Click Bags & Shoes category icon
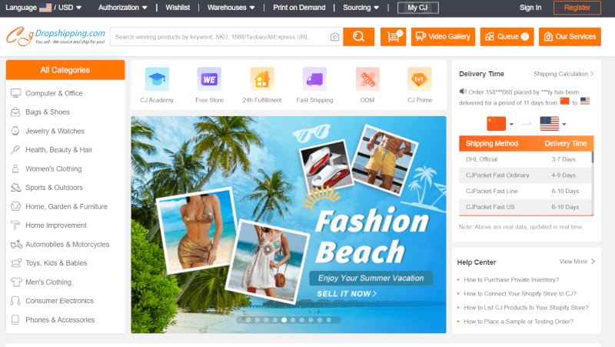Viewport: 615px width, 347px height. point(15,112)
